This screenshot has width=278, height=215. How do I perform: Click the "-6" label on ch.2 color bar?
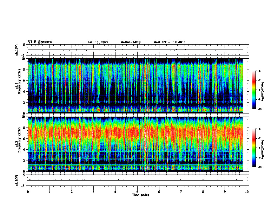(x=259, y=129)
